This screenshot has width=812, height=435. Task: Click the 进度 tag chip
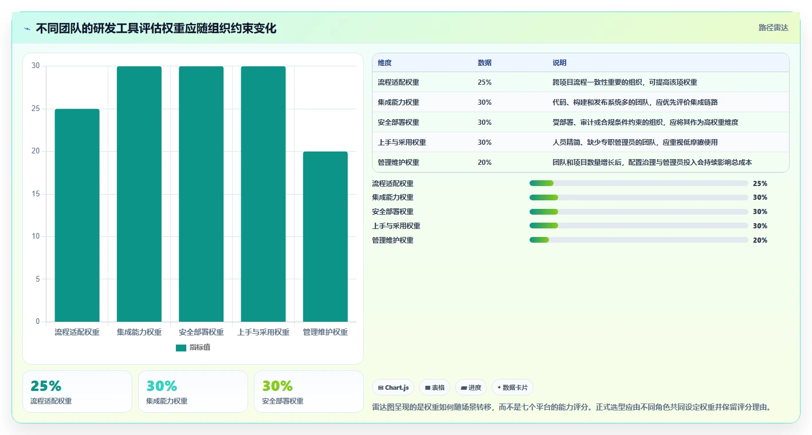pyautogui.click(x=471, y=387)
